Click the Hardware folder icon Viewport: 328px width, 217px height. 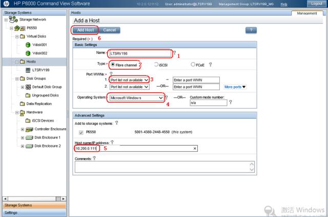click(22, 113)
